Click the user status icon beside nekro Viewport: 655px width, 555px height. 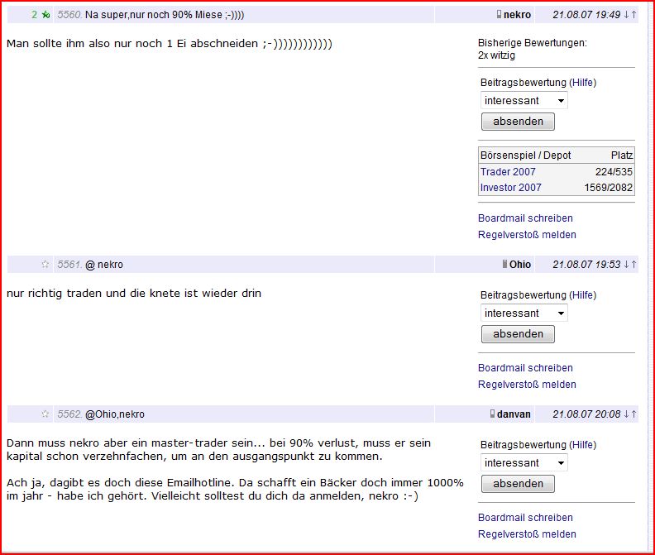pos(499,14)
